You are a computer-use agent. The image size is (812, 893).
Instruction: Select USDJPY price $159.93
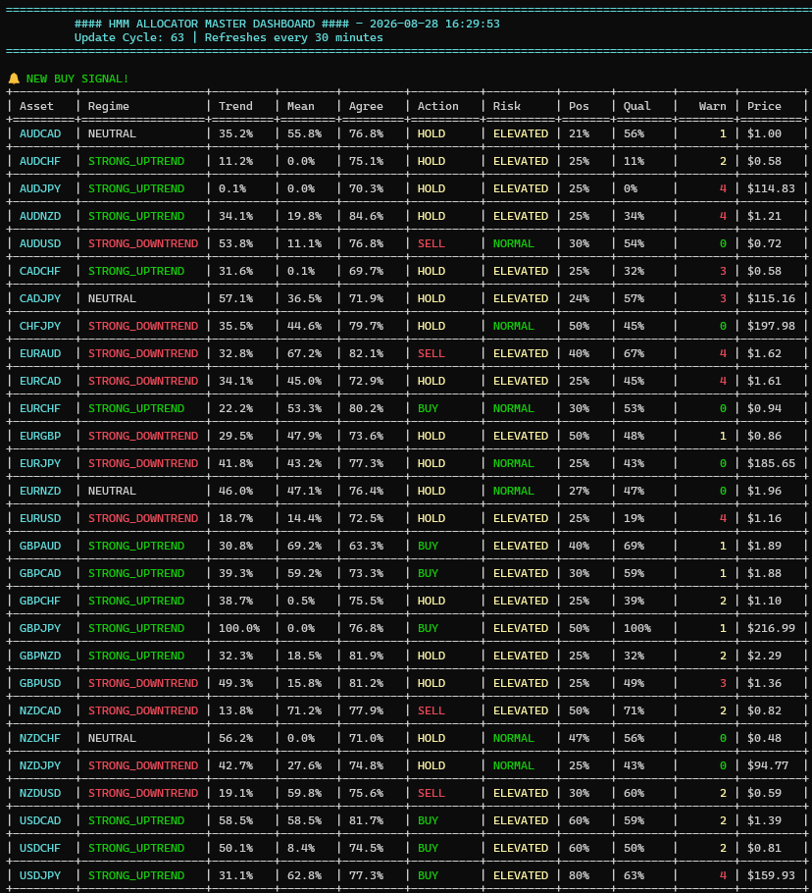[771, 875]
